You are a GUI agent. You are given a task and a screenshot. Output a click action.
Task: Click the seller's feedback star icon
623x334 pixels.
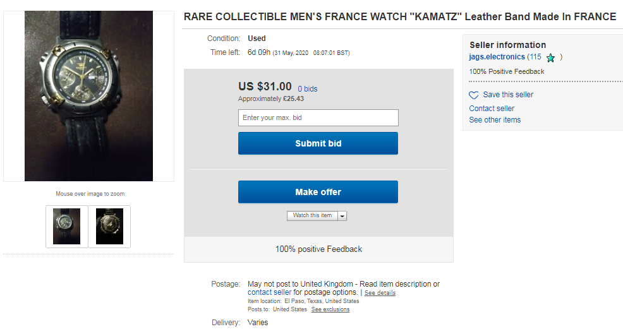coord(550,57)
